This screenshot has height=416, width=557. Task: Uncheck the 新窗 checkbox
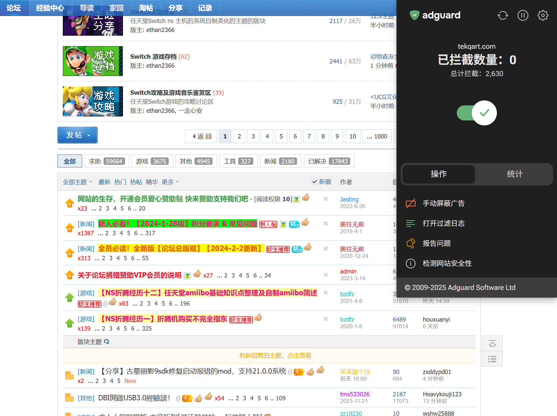314,182
